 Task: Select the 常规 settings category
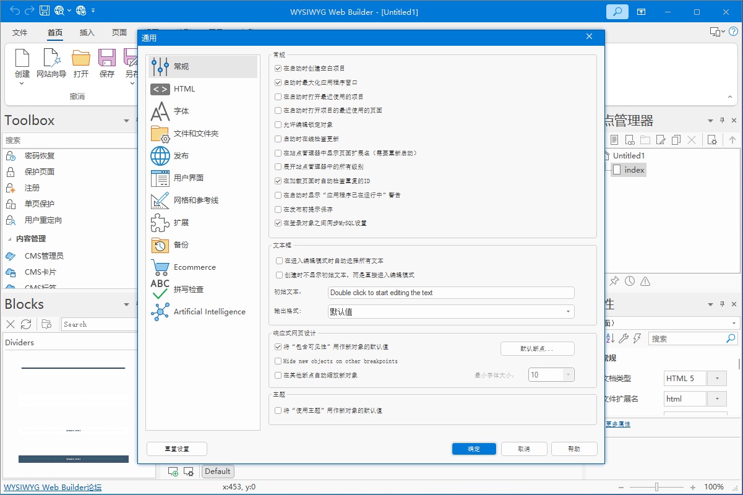click(202, 67)
